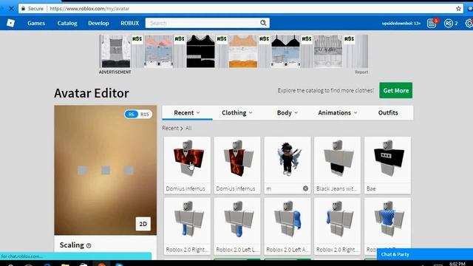The height and width of the screenshot is (266, 473).
Task: Click the Scaling section label
Action: pyautogui.click(x=72, y=245)
